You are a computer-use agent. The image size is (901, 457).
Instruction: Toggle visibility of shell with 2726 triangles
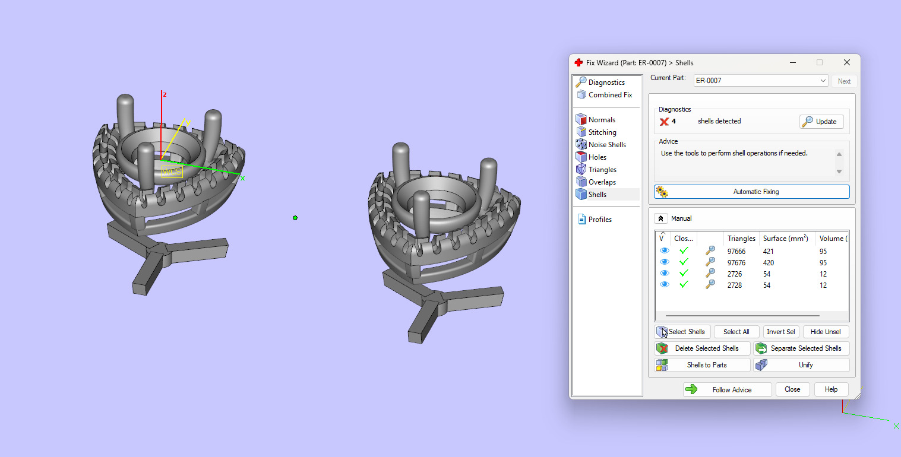tap(665, 274)
